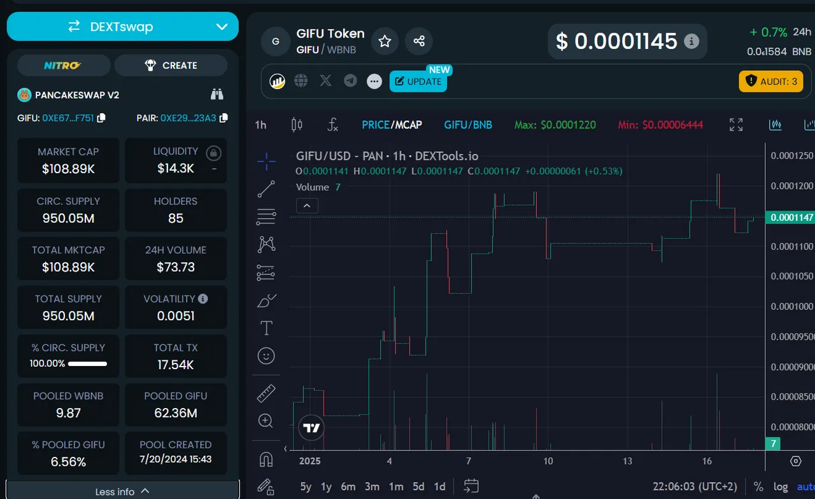The height and width of the screenshot is (499, 815).
Task: Click the TradingView logo
Action: (x=311, y=428)
